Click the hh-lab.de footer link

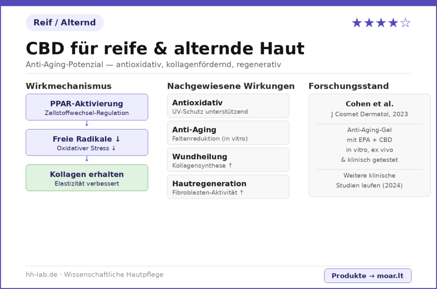pos(41,275)
